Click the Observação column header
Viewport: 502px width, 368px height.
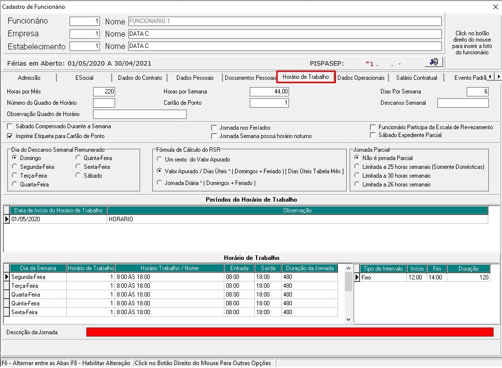coord(297,210)
